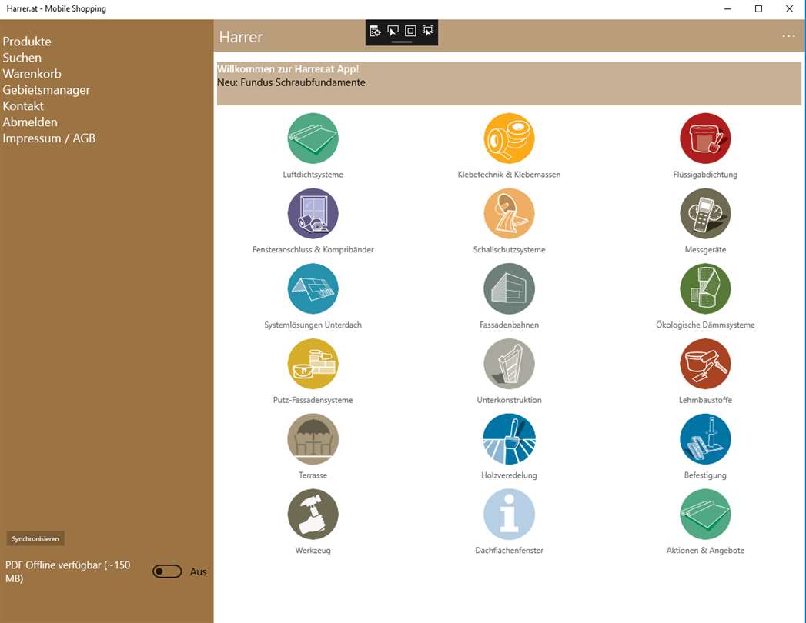Click the Flüssigabdichtung text label

coord(705,175)
